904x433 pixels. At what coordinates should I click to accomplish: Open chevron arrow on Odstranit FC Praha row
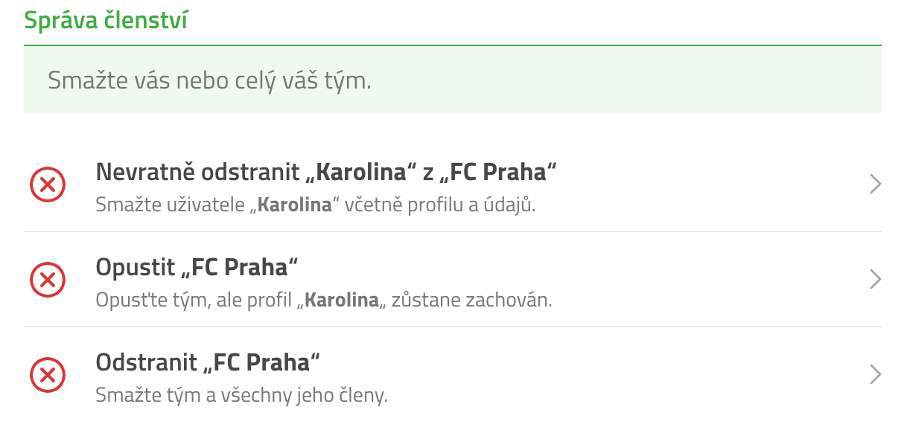click(875, 375)
